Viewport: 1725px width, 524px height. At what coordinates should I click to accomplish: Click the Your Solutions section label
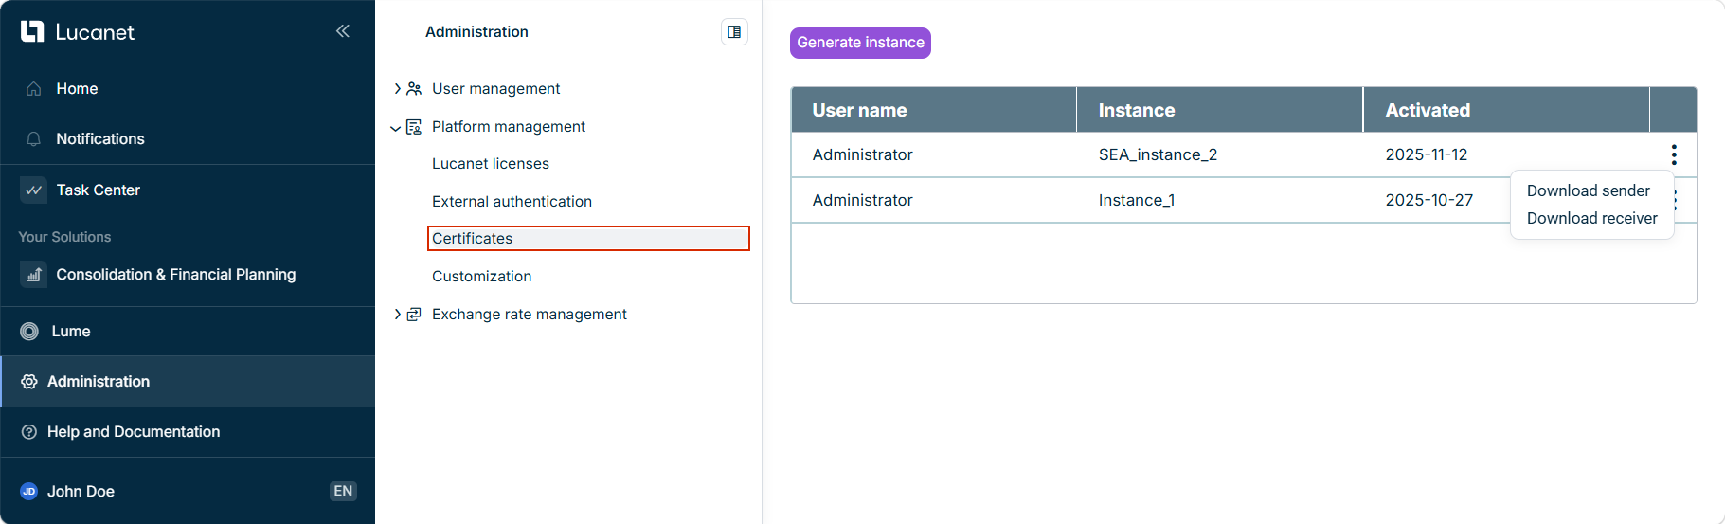(x=64, y=237)
